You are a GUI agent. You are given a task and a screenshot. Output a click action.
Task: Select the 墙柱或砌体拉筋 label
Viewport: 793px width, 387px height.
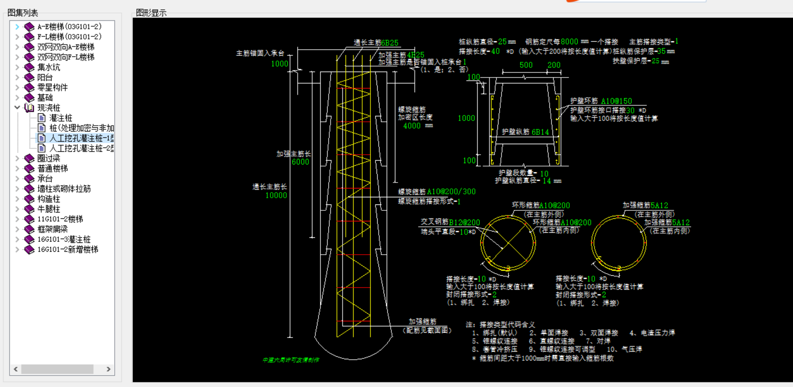pyautogui.click(x=64, y=189)
